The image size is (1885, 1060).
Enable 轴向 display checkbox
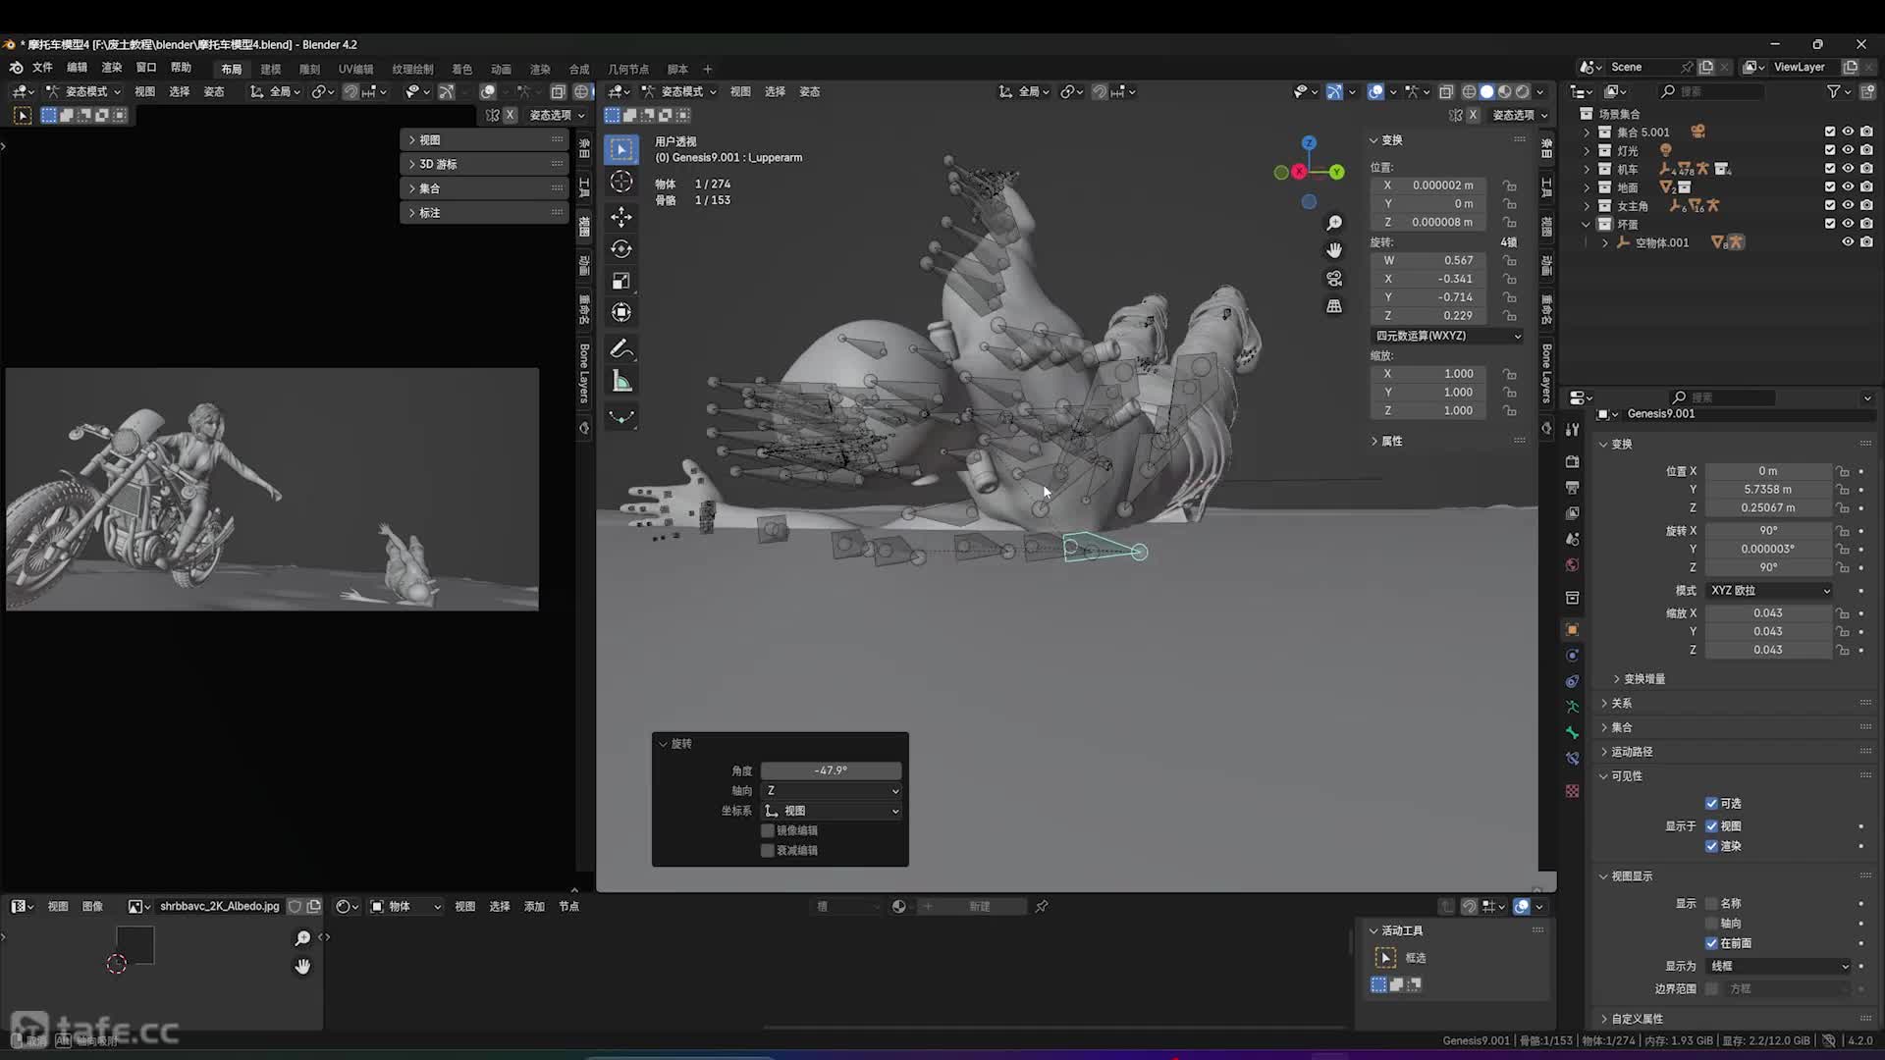(1711, 923)
